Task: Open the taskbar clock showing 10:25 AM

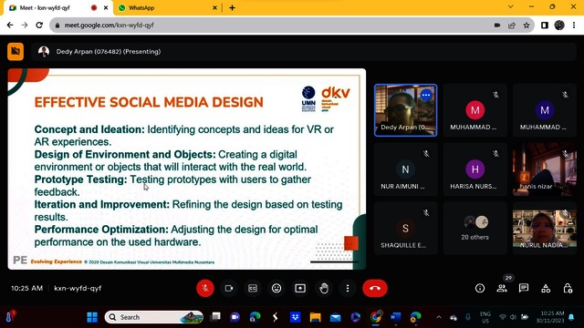Action: (x=550, y=317)
